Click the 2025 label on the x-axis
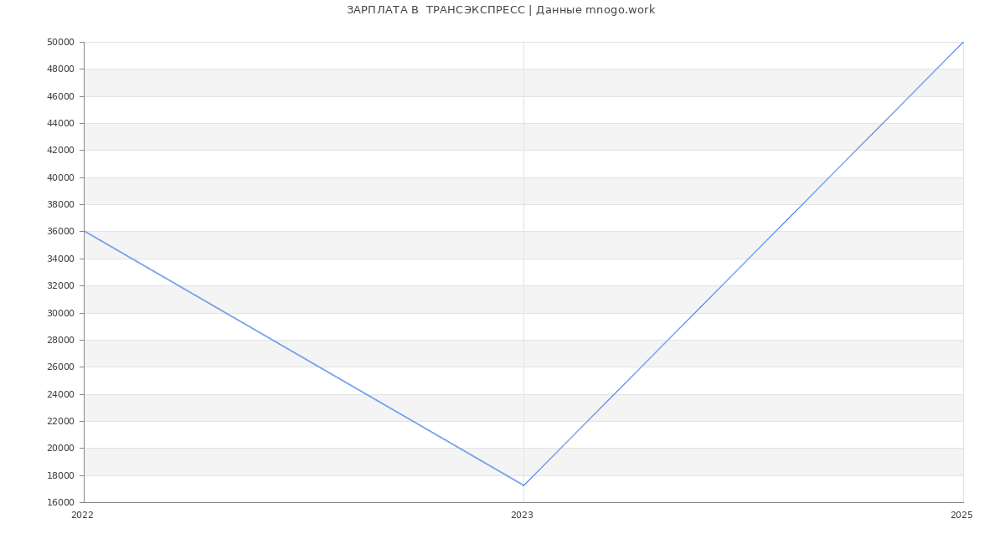The image size is (1005, 544). coord(961,516)
